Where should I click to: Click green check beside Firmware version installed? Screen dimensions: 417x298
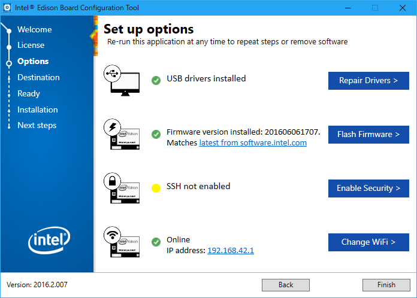pyautogui.click(x=156, y=134)
